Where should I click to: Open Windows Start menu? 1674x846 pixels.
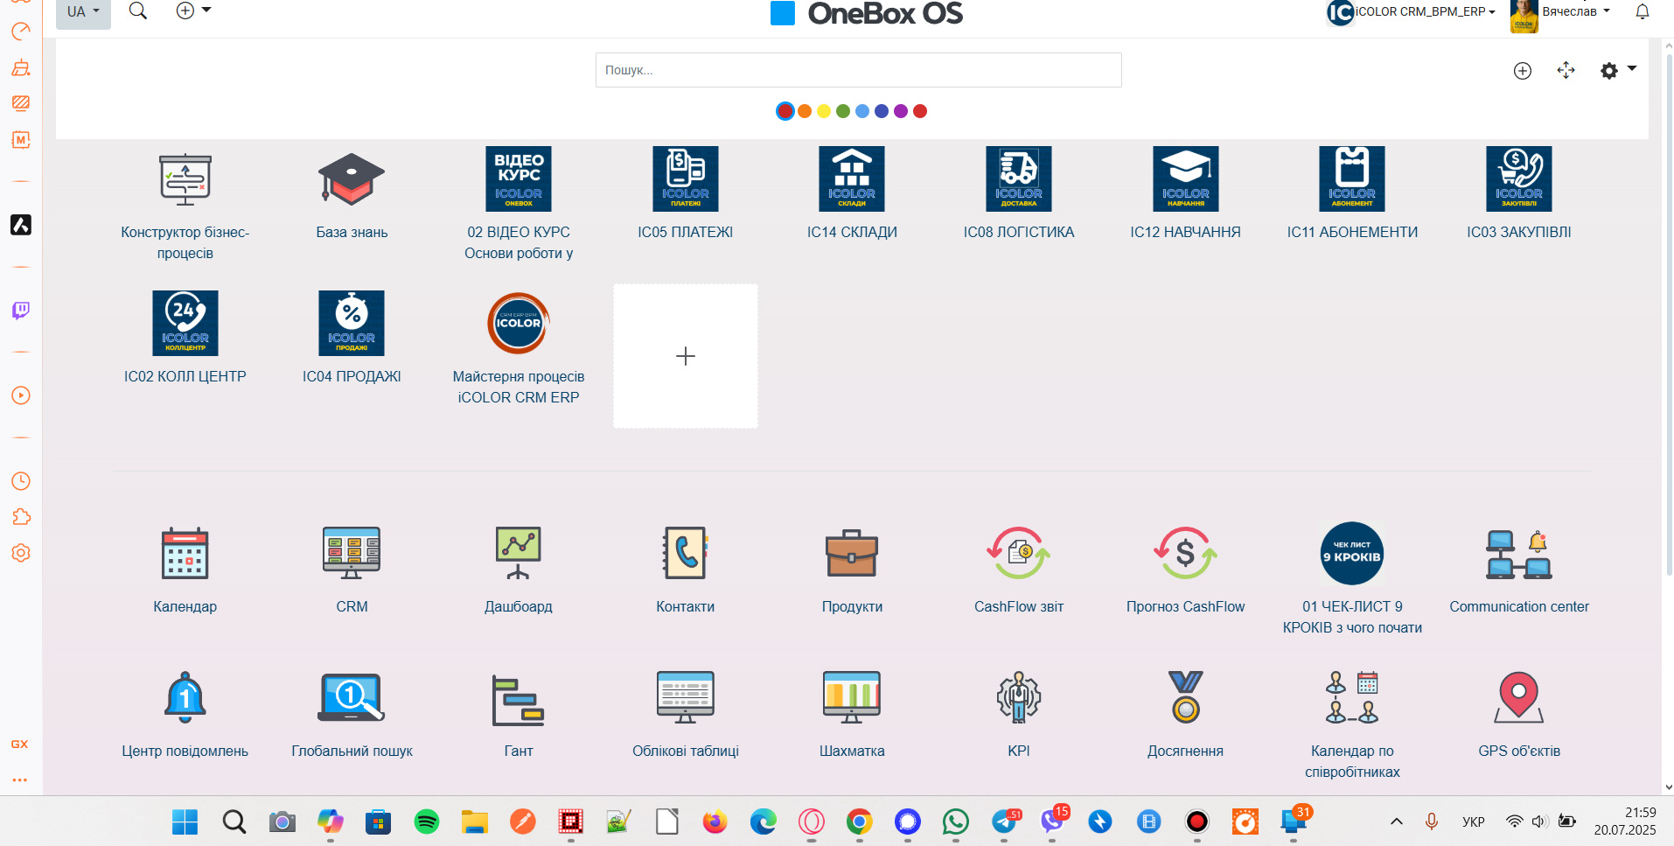click(185, 822)
